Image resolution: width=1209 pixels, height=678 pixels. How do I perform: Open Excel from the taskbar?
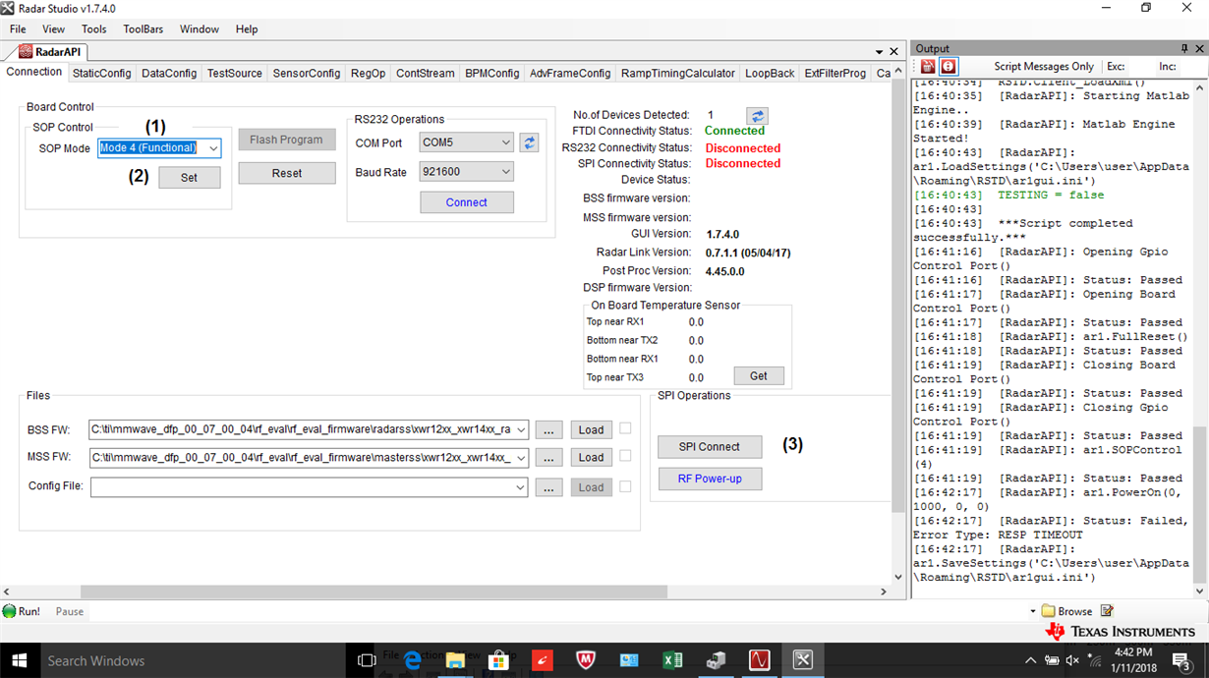tap(672, 660)
